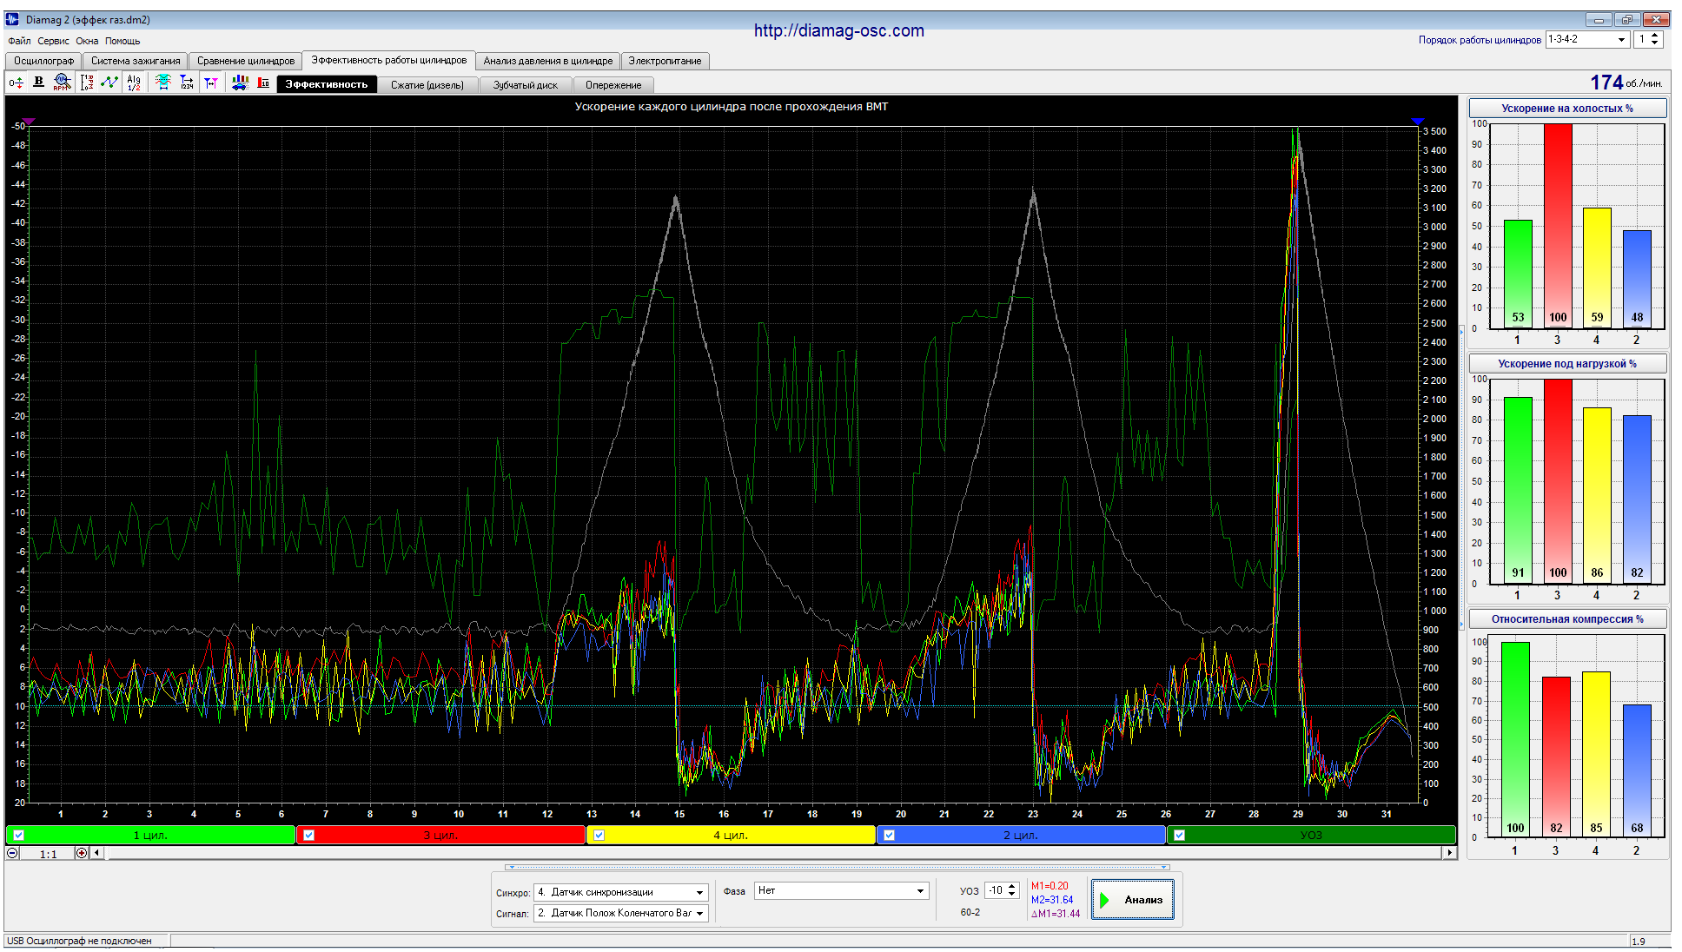Click the red-dot zoom in icon below graph
The height and width of the screenshot is (952, 1682).
click(82, 853)
